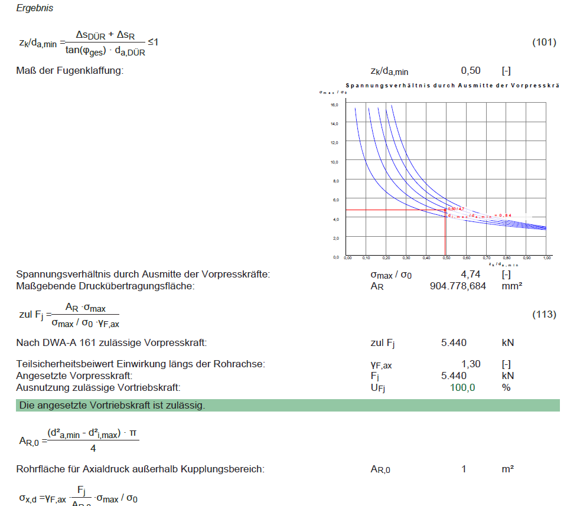The image size is (580, 506).
Task: Click the safety factor value 1,30
Action: (x=470, y=364)
